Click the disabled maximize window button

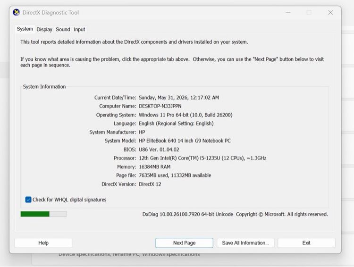pos(309,12)
